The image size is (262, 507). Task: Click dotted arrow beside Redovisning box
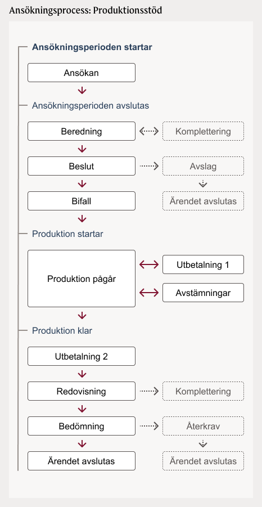pos(149,391)
